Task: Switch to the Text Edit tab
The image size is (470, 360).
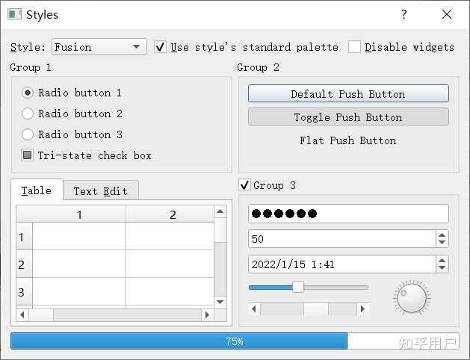Action: [100, 191]
